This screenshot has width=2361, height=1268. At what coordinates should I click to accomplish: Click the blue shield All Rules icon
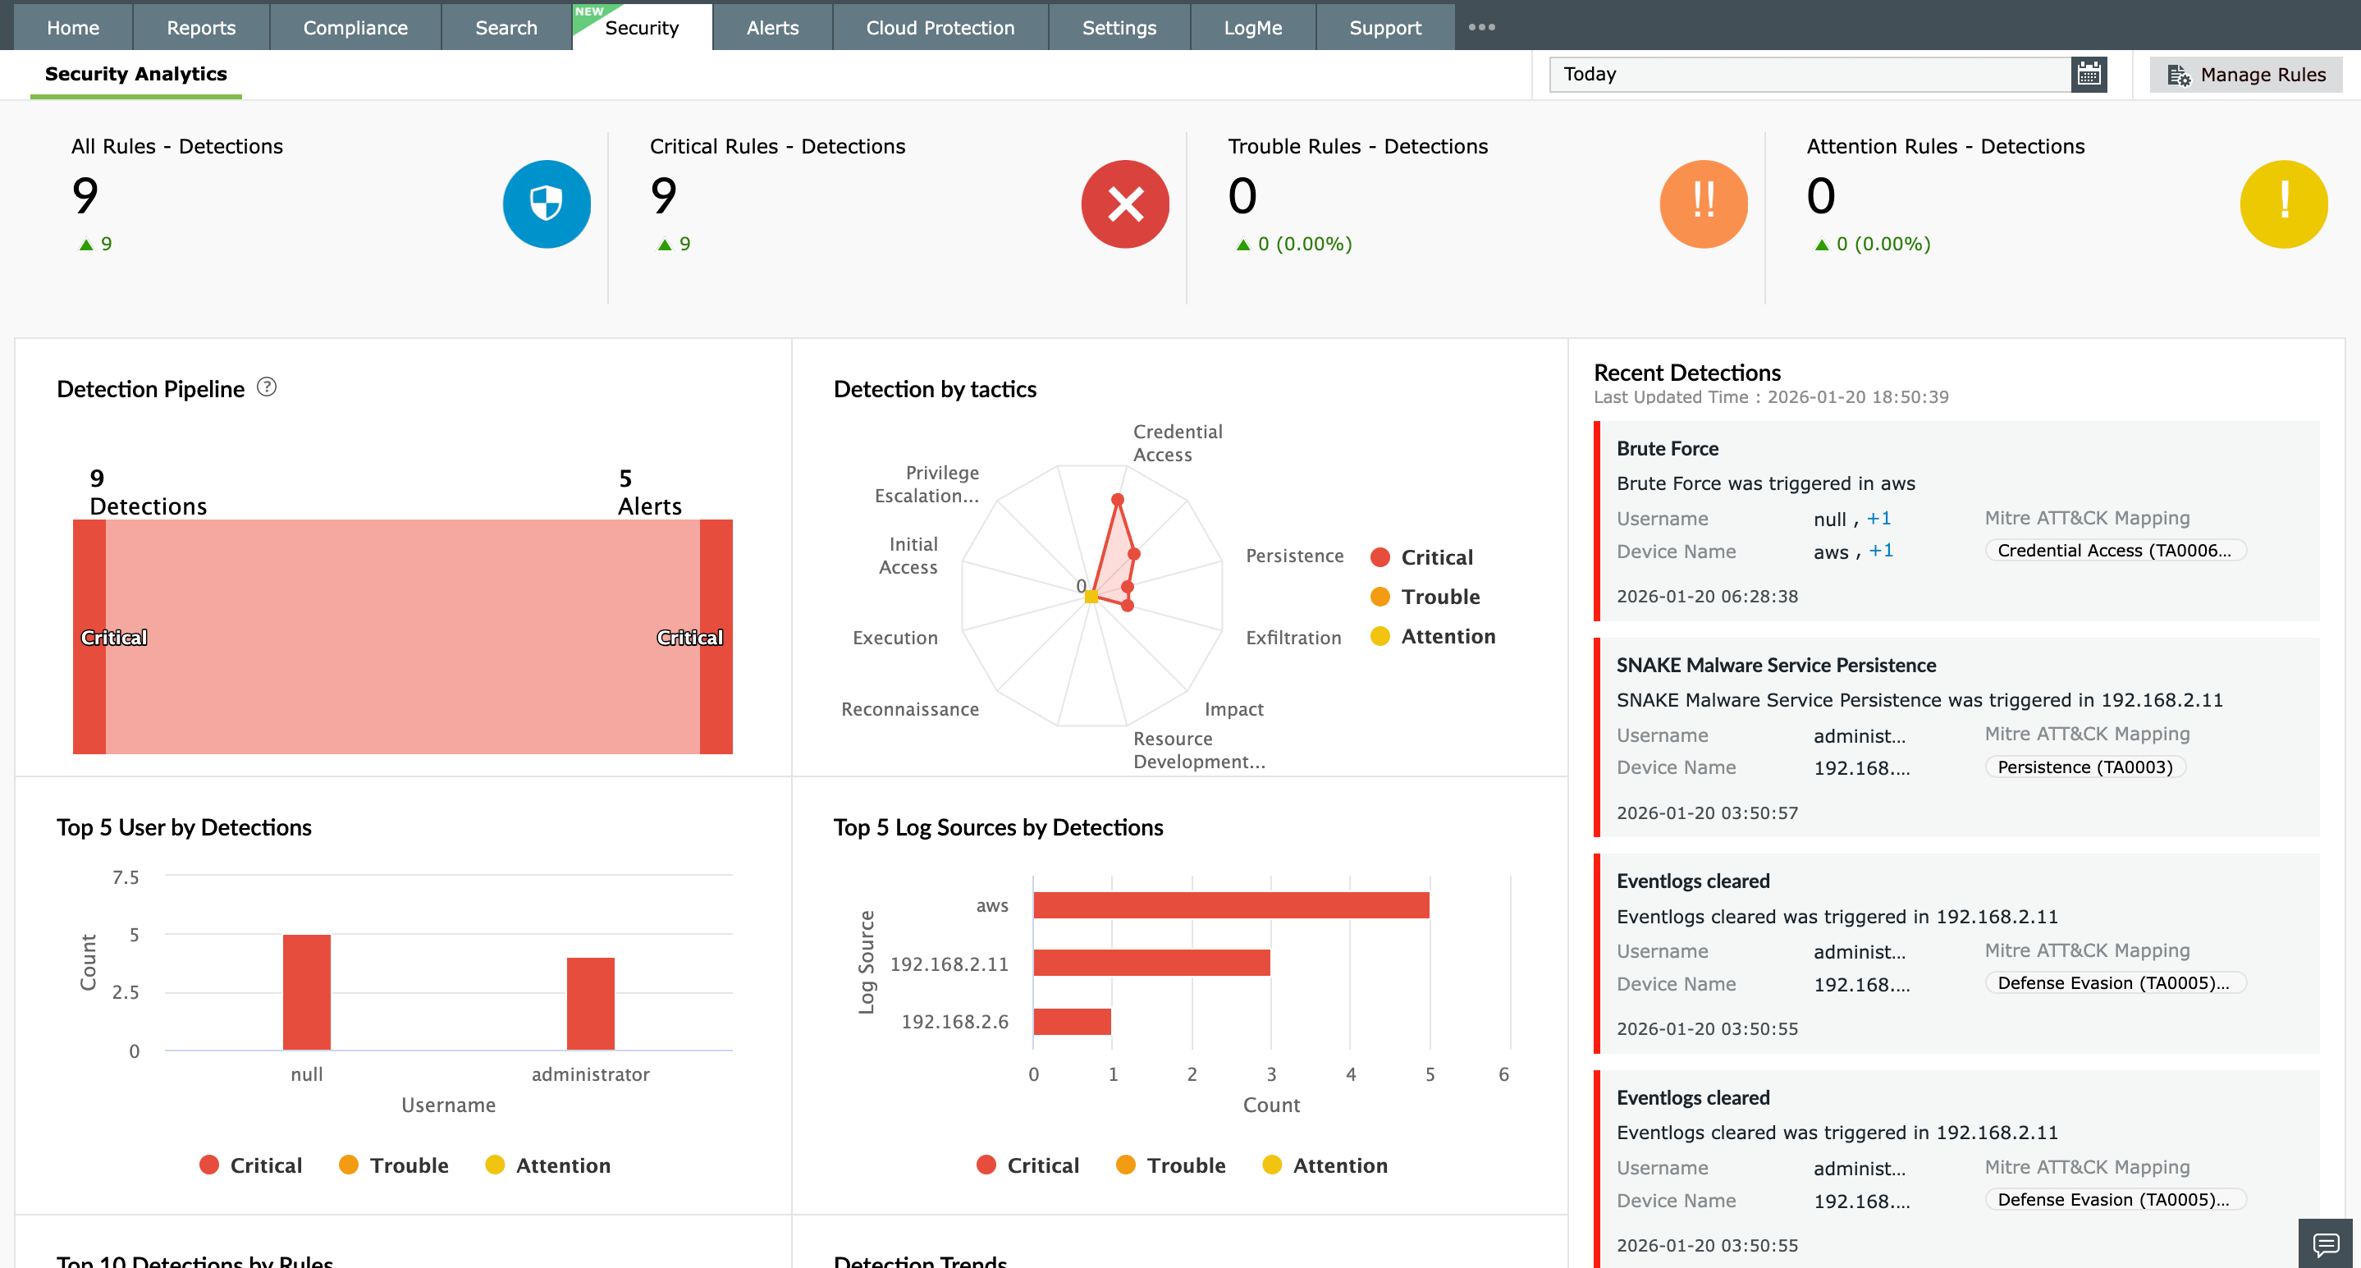tap(547, 204)
